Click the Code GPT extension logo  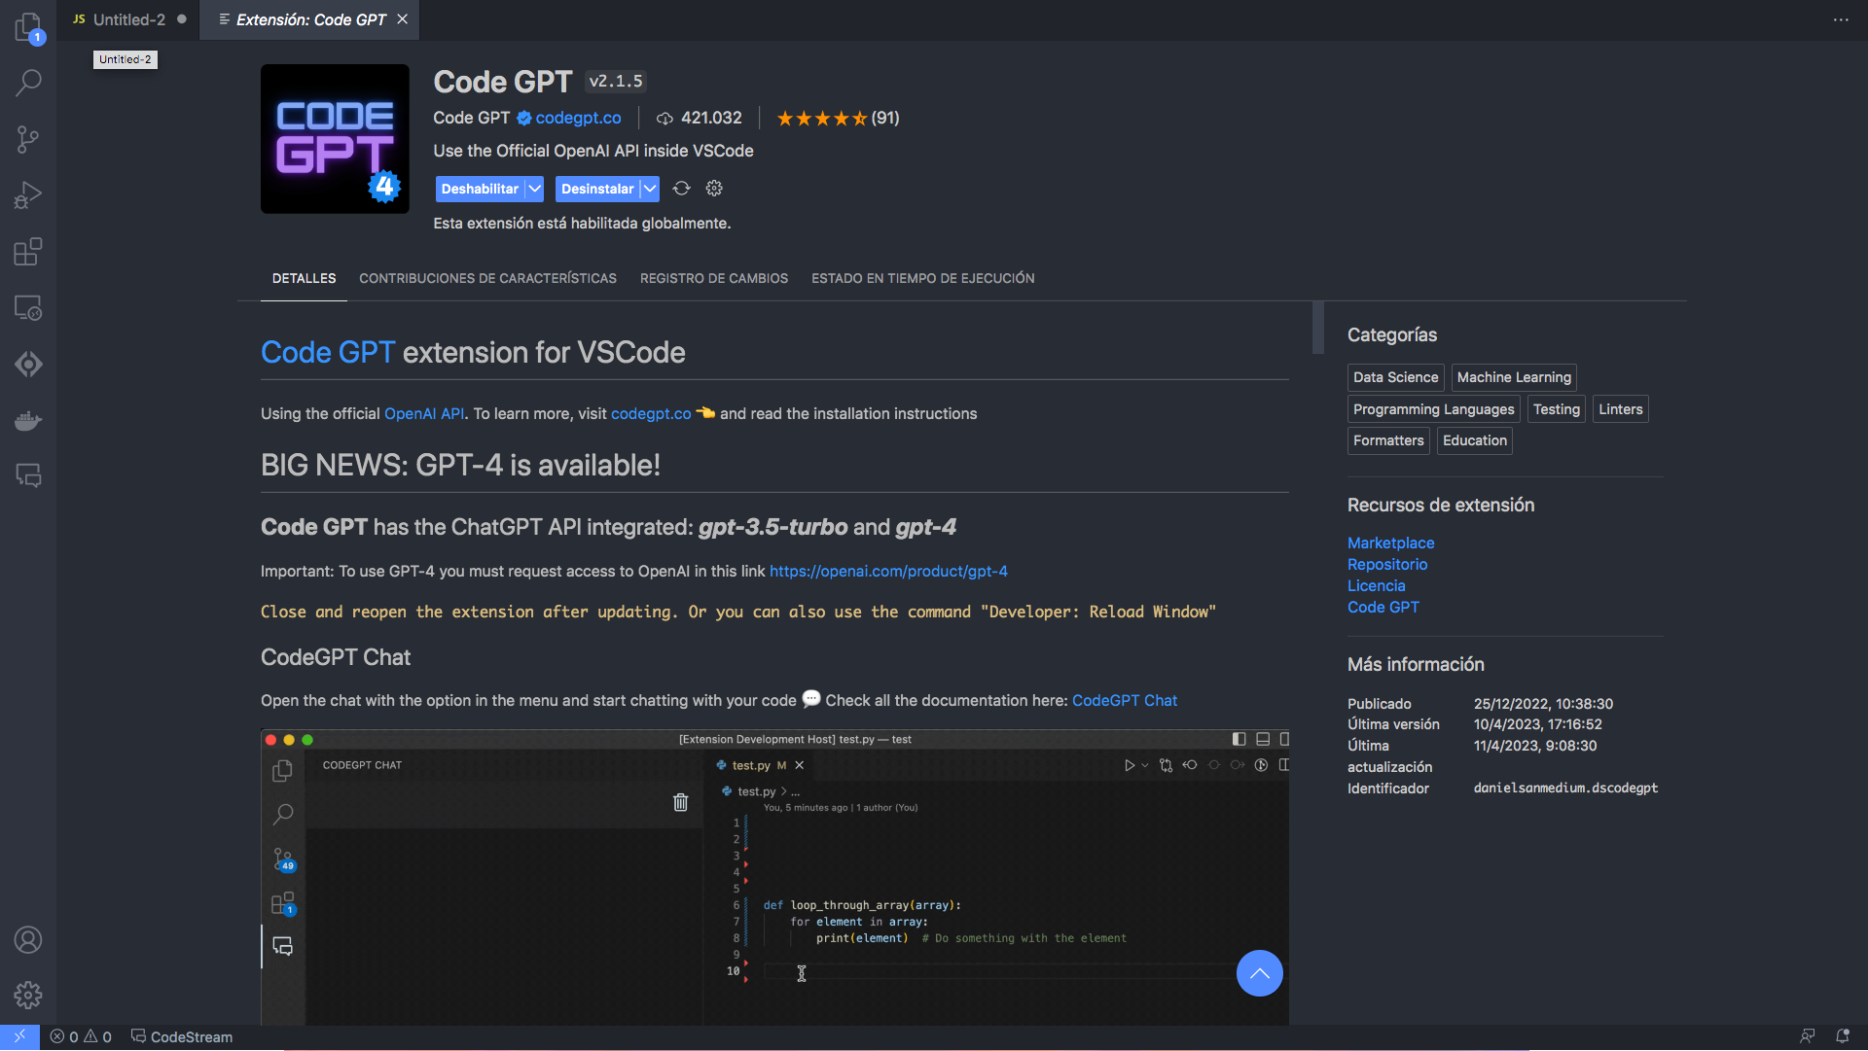coord(335,139)
